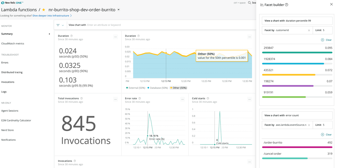
Task: Edit the duration percentile 99 chart field
Action: [x=297, y=21]
